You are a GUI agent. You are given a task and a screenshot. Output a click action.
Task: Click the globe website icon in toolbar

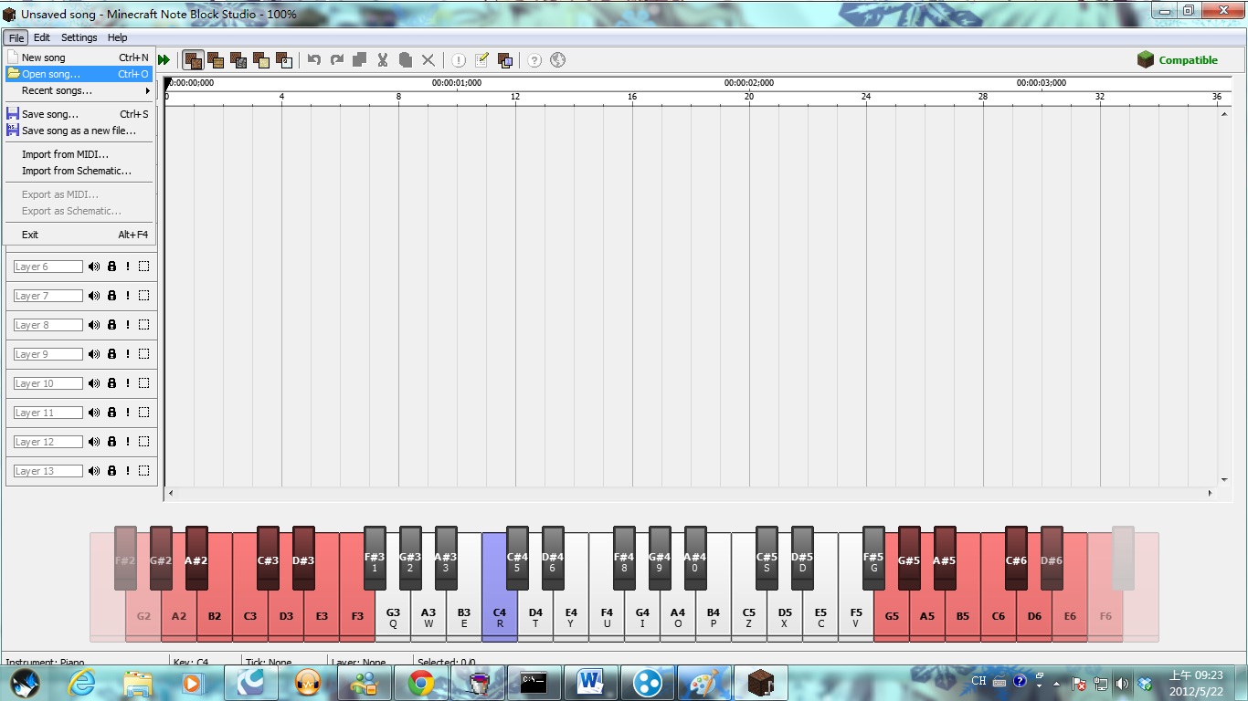tap(557, 60)
